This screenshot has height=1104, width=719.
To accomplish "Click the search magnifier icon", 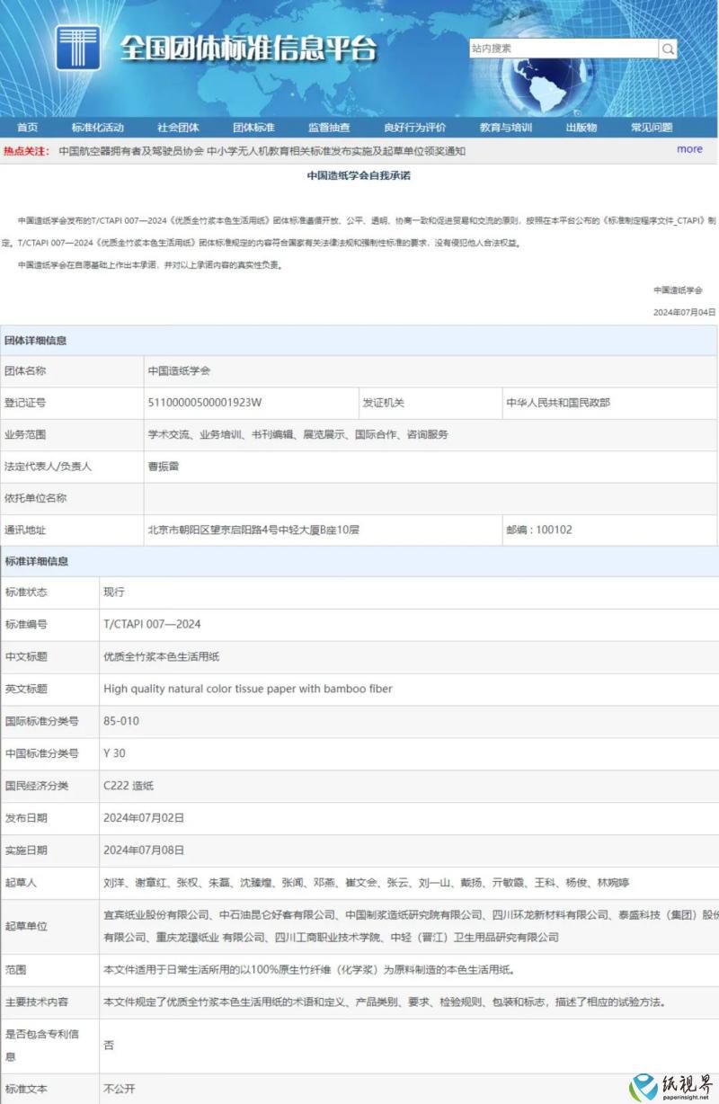I will coord(669,49).
